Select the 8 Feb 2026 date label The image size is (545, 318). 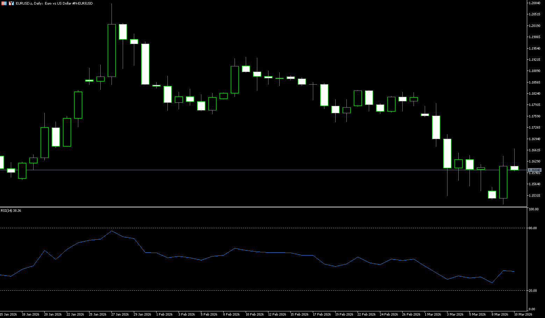point(231,315)
